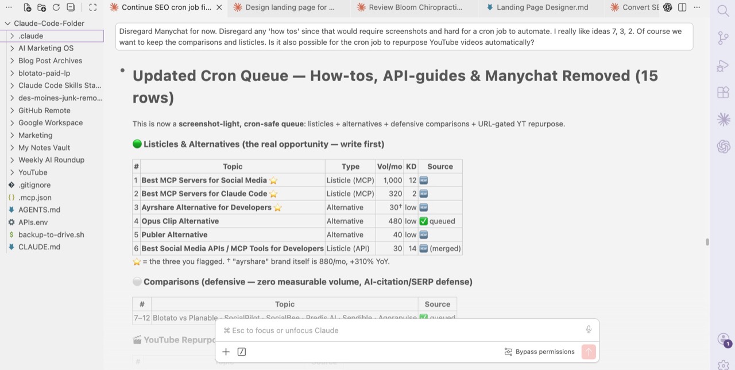Toggle Bypass permissions mode
The width and height of the screenshot is (735, 370).
tap(539, 352)
